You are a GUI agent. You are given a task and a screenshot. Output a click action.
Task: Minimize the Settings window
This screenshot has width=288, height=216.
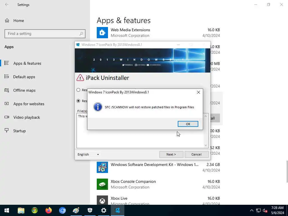[x=256, y=4]
